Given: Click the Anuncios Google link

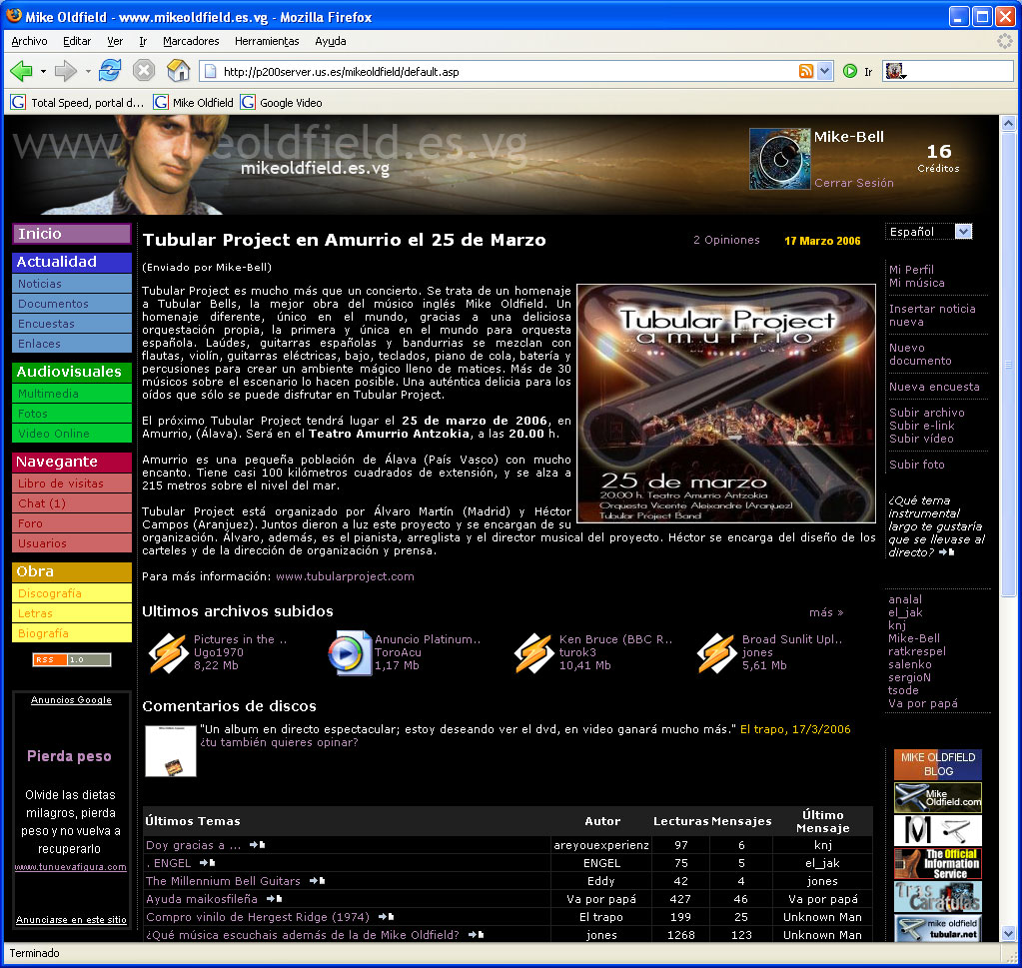Looking at the screenshot, I should (x=71, y=700).
